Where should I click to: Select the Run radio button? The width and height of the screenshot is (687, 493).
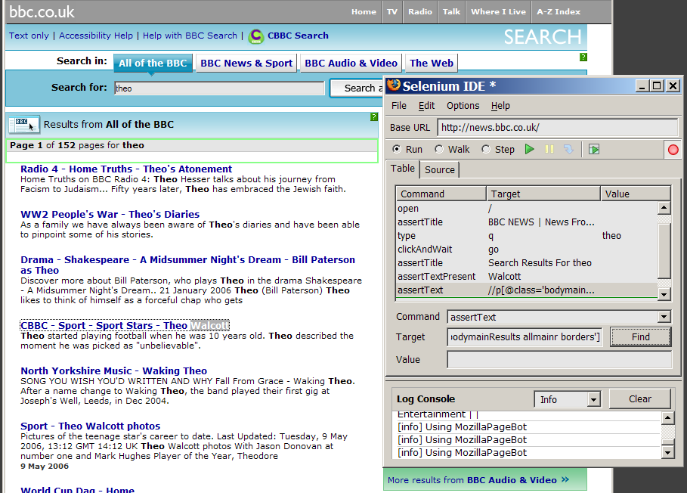[397, 149]
